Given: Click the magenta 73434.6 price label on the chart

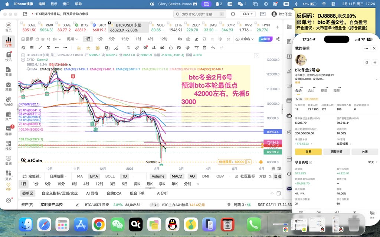Looking at the screenshot, I should (x=273, y=143).
